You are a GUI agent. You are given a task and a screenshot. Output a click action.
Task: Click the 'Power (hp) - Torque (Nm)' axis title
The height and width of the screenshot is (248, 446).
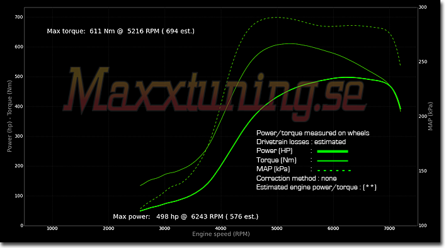tap(9, 116)
